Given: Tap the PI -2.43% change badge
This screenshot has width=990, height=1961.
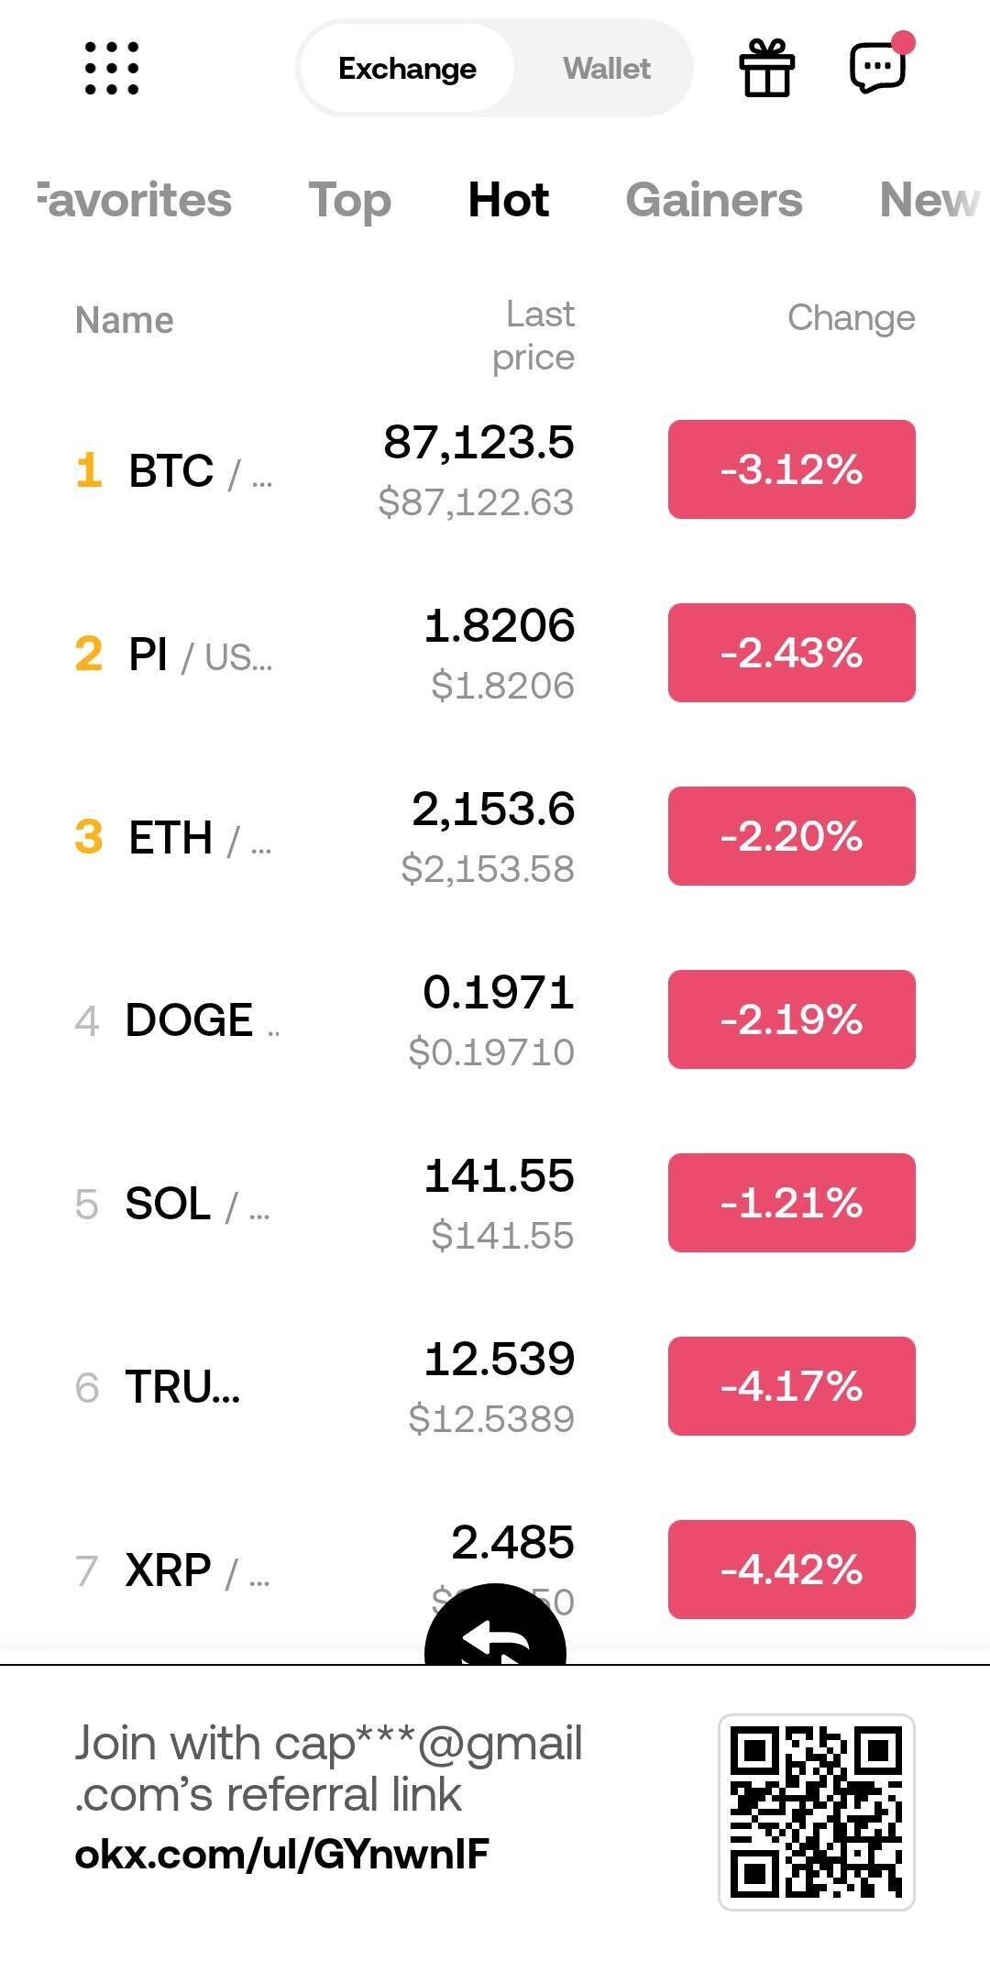Looking at the screenshot, I should [x=791, y=653].
